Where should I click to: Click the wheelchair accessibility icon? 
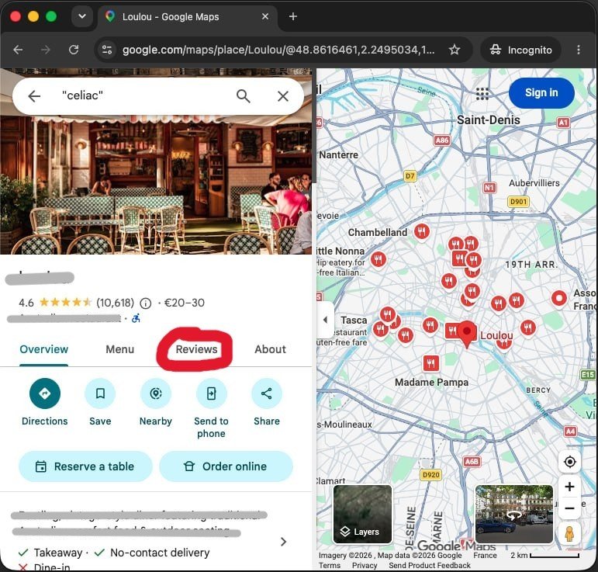pos(137,318)
